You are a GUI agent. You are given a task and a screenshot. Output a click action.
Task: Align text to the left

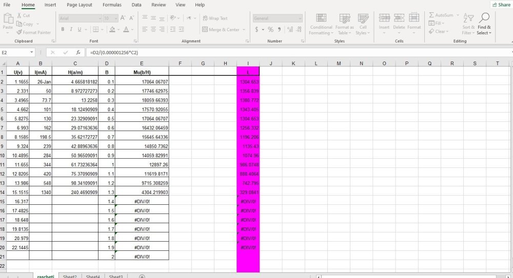point(145,29)
